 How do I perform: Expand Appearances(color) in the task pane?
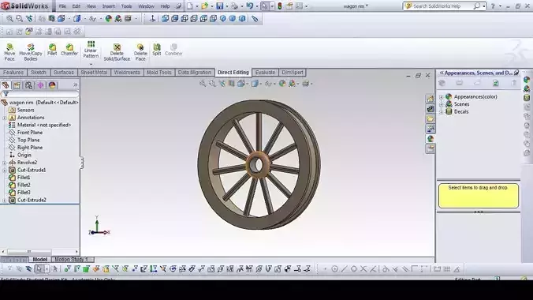[441, 97]
